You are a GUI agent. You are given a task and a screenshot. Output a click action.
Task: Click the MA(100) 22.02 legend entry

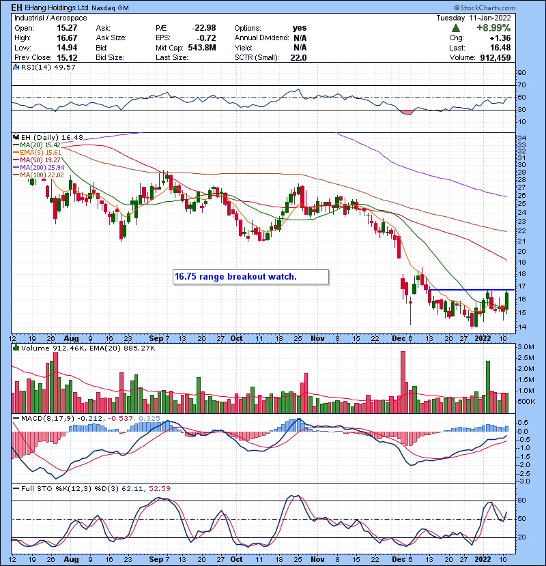(39, 175)
